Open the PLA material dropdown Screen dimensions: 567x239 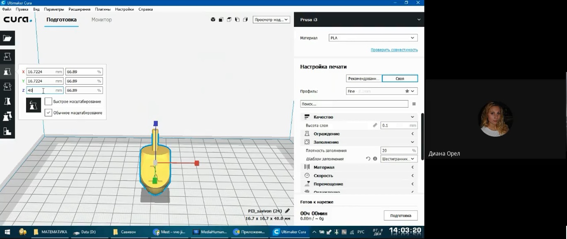pos(373,38)
